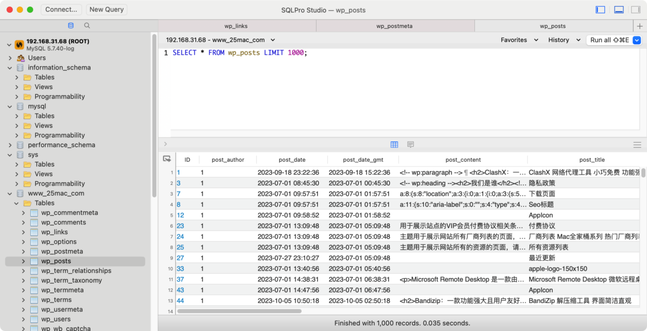Select Views under mysql database
The image size is (647, 331).
(x=44, y=126)
